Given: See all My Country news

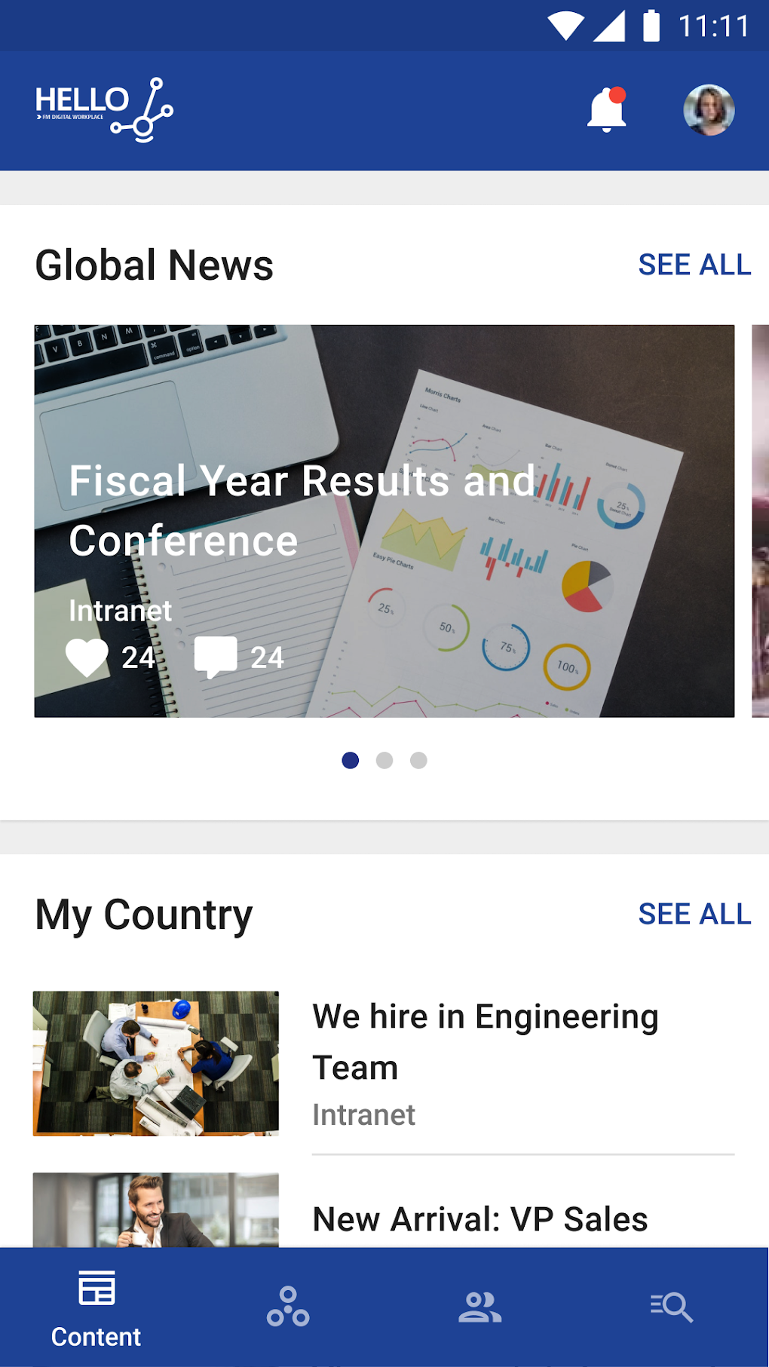Looking at the screenshot, I should point(694,914).
